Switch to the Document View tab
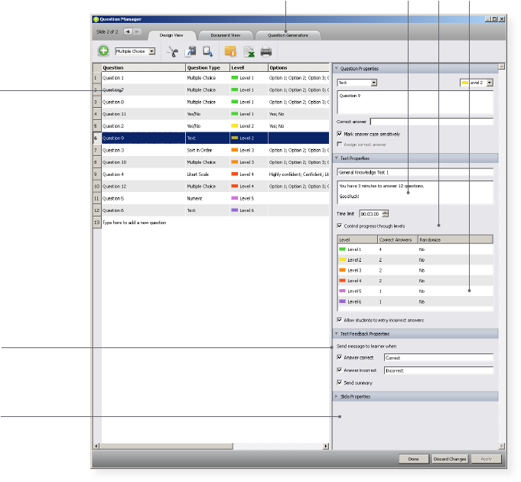 coord(225,35)
